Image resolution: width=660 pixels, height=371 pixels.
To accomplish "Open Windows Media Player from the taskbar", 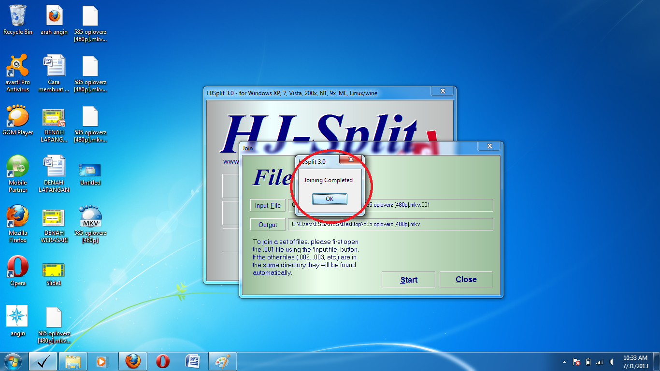I will 102,361.
